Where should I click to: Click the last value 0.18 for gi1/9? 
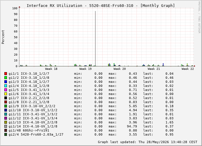point(170,106)
